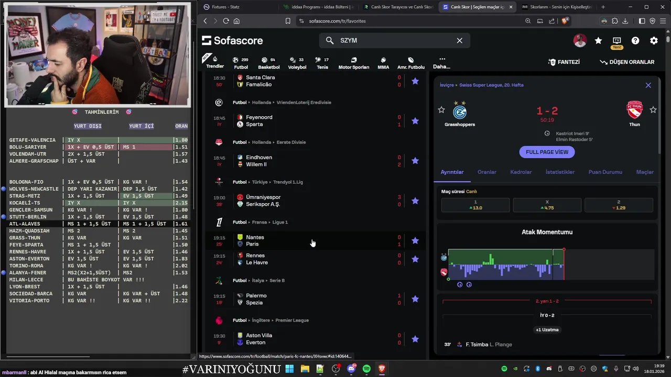Clear the SZYM search text
This screenshot has height=377, width=671.
tap(460, 40)
